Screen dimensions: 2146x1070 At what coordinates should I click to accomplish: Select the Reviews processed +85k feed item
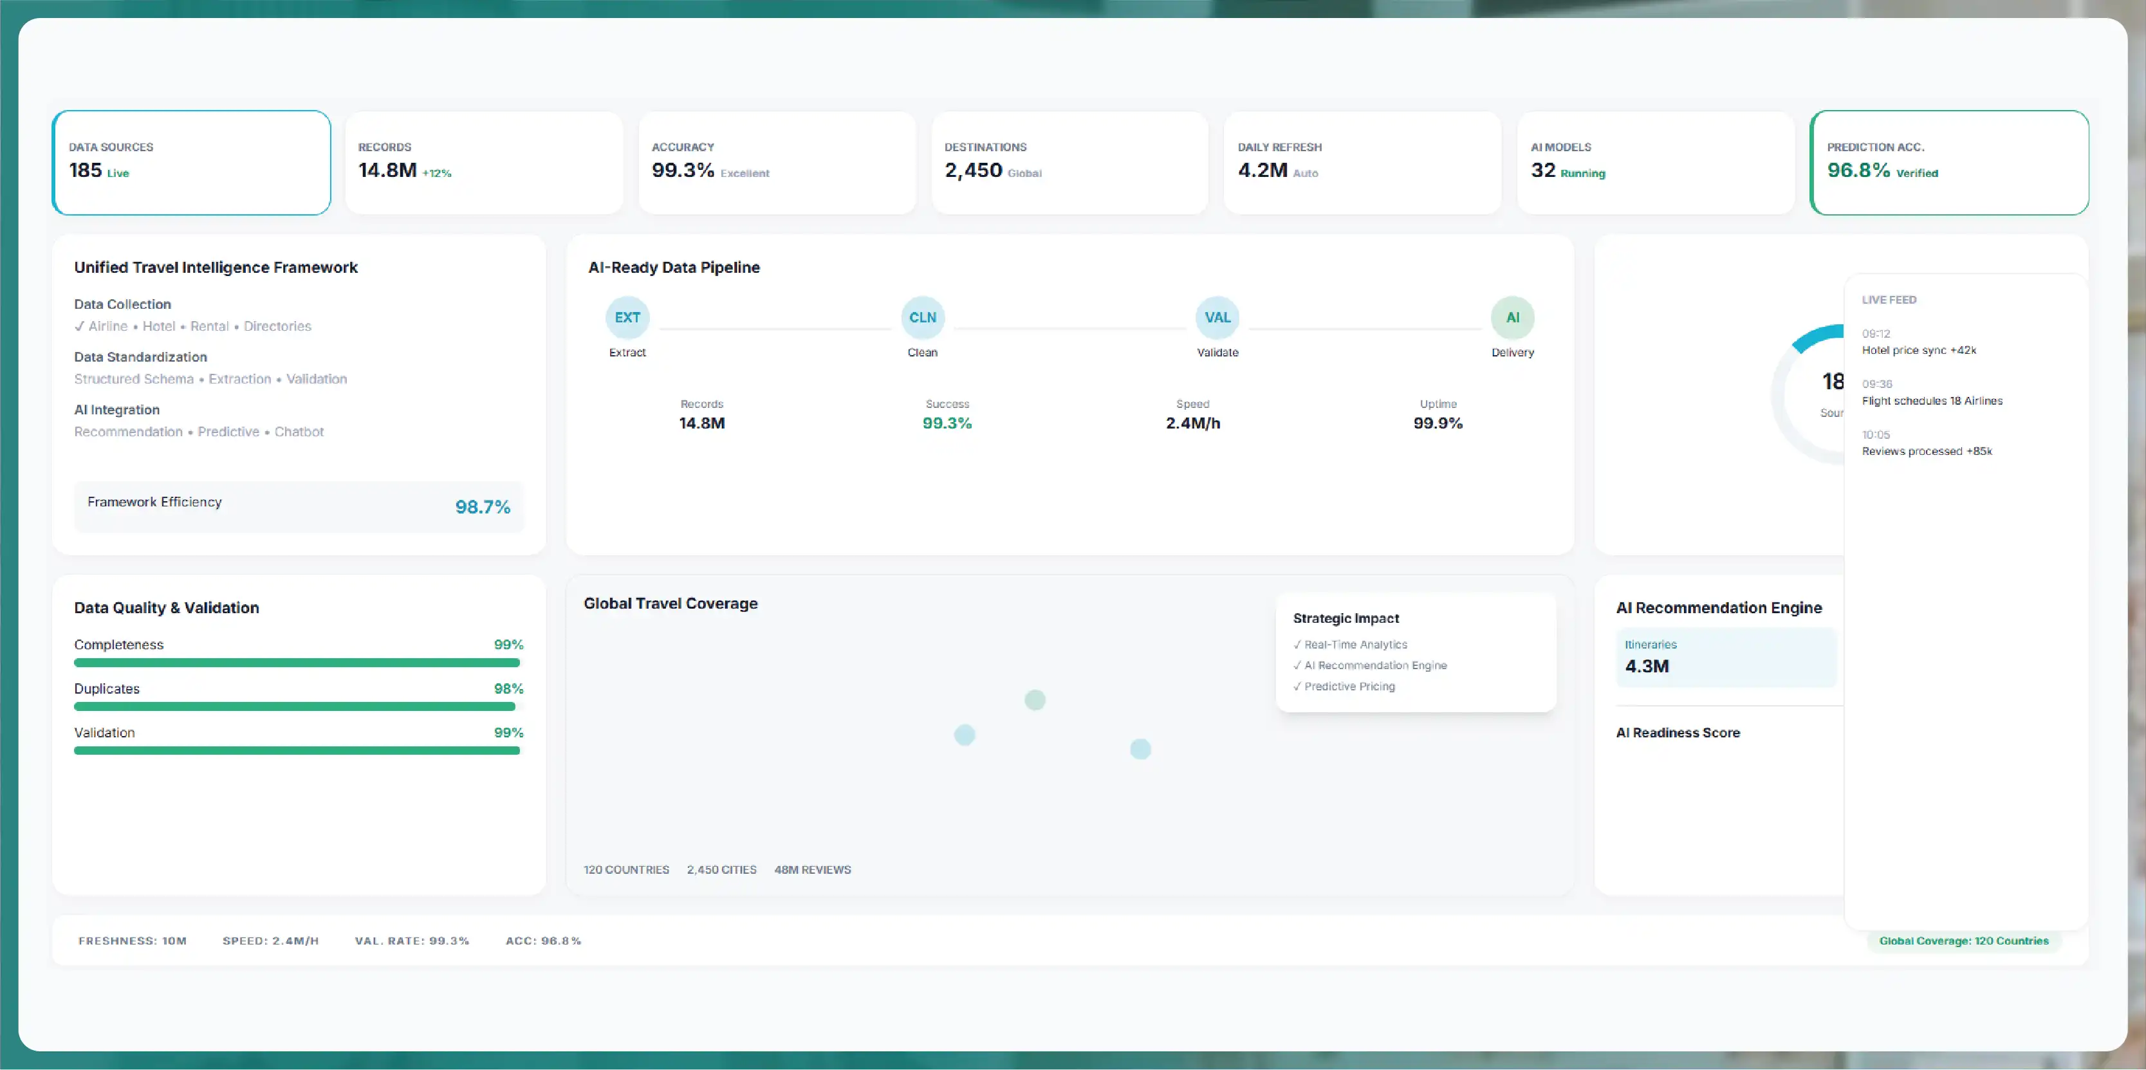click(x=1927, y=443)
